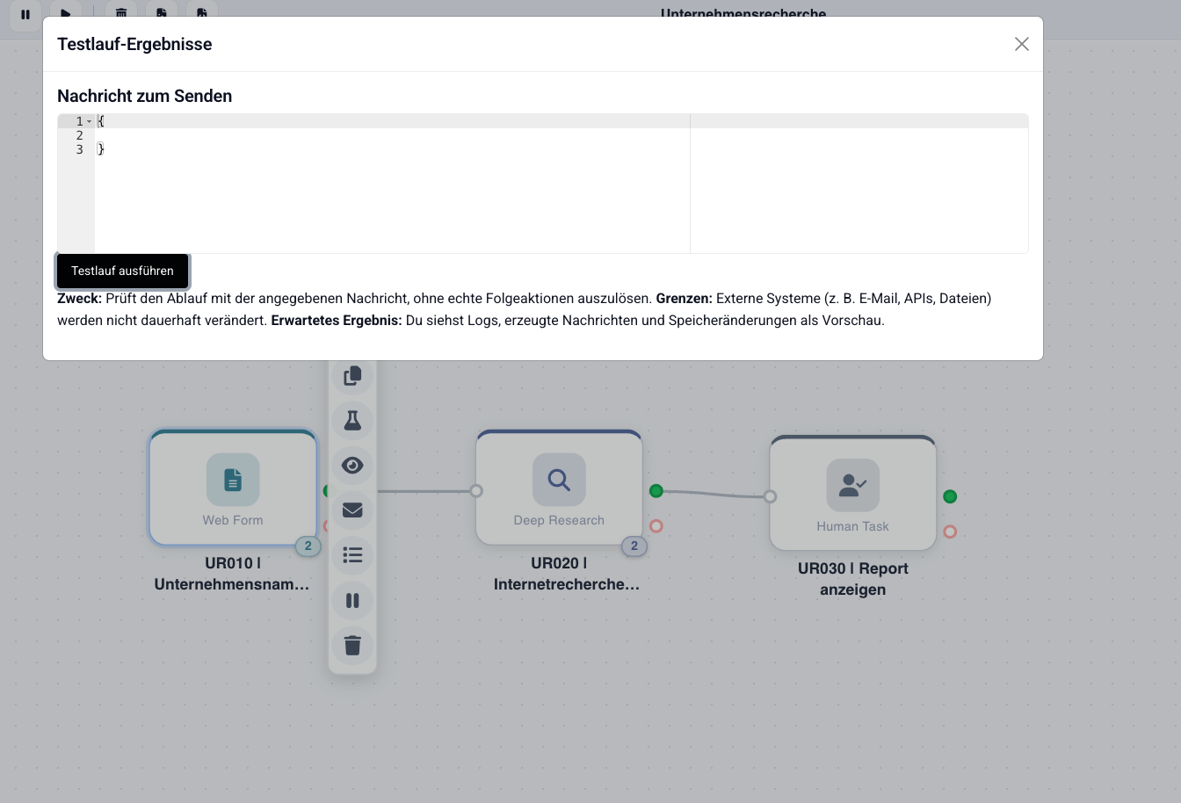The height and width of the screenshot is (803, 1181).
Task: Click the badge count on Deep Research node
Action: [634, 546]
